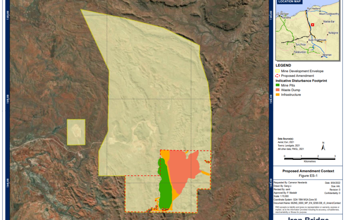Click the Infrastructure orange legend symbol
This screenshot has width=345, height=220.
click(277, 95)
